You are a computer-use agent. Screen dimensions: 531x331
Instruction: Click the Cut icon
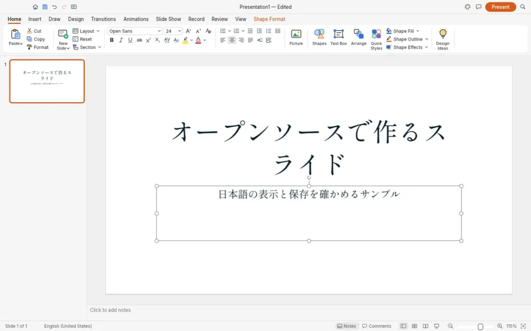(30, 31)
